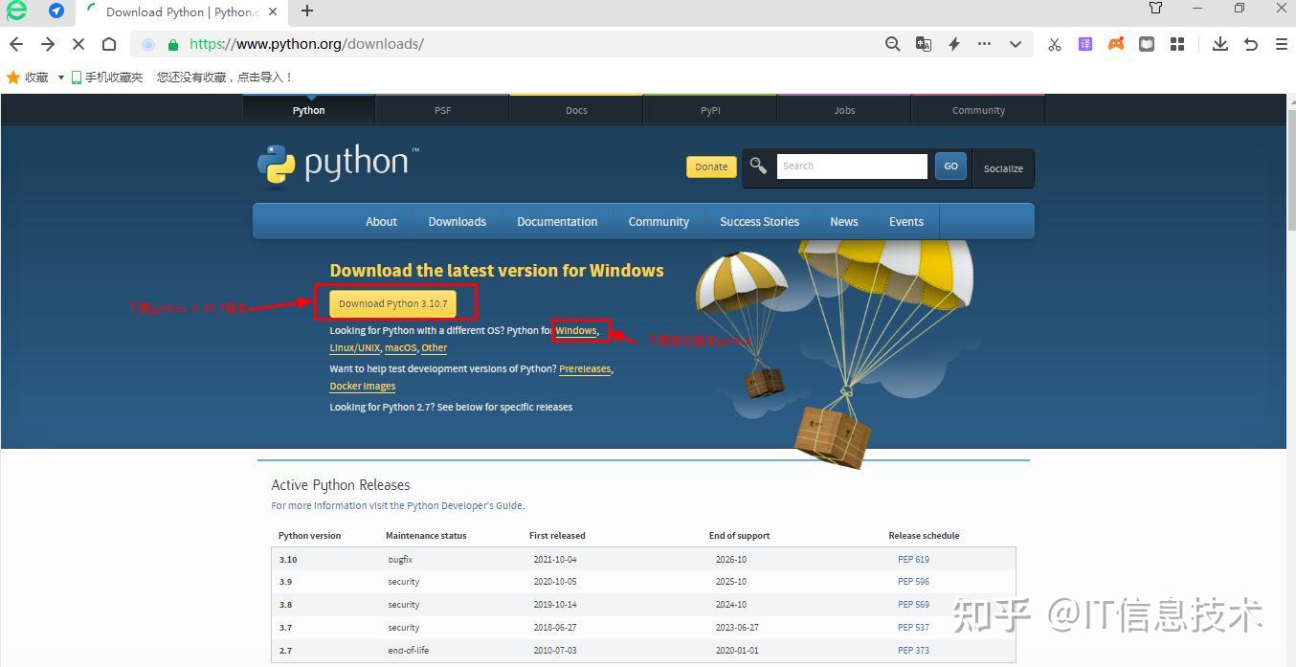Click into the python.org search field
The height and width of the screenshot is (667, 1296).
[x=850, y=166]
